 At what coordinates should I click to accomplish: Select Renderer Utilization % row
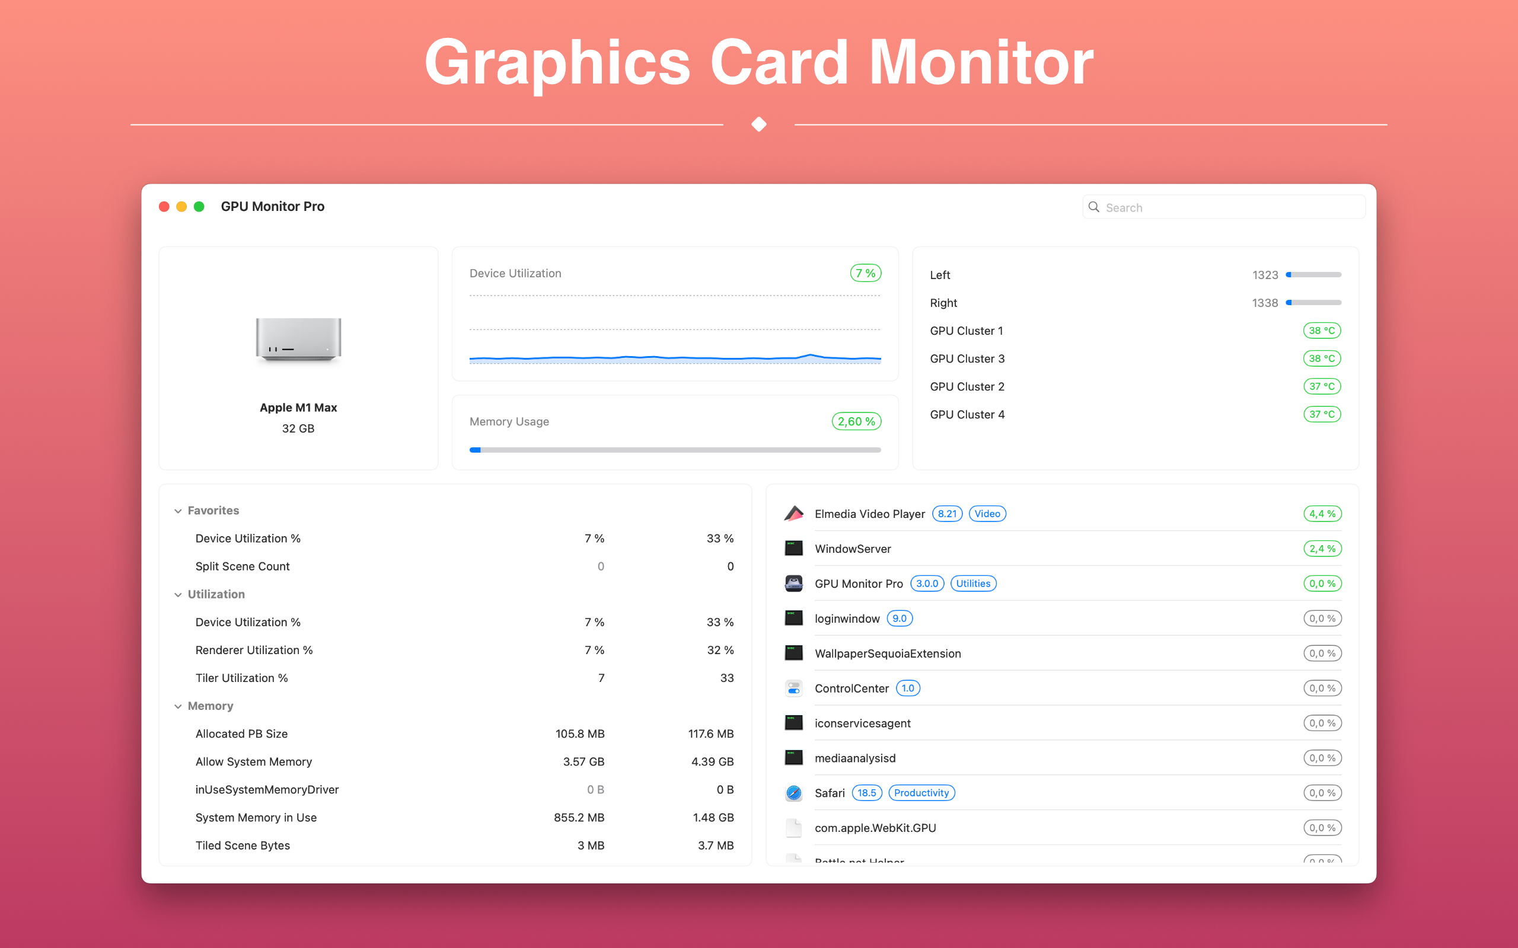(x=455, y=650)
